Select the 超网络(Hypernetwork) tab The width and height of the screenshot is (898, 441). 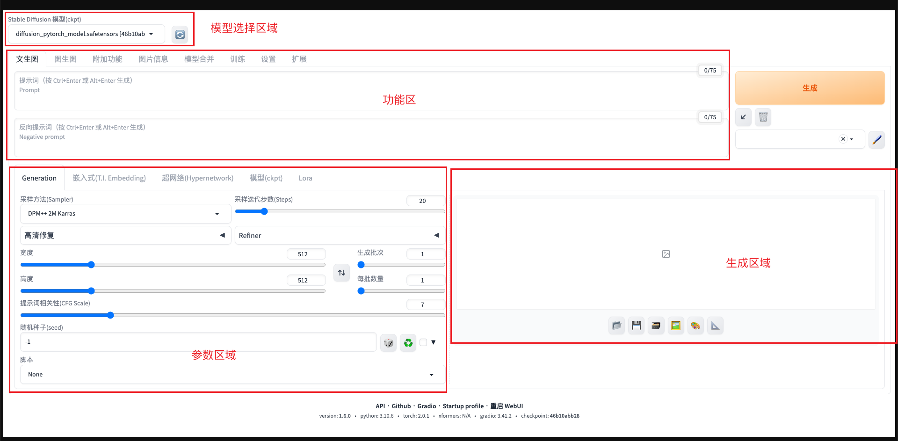198,178
